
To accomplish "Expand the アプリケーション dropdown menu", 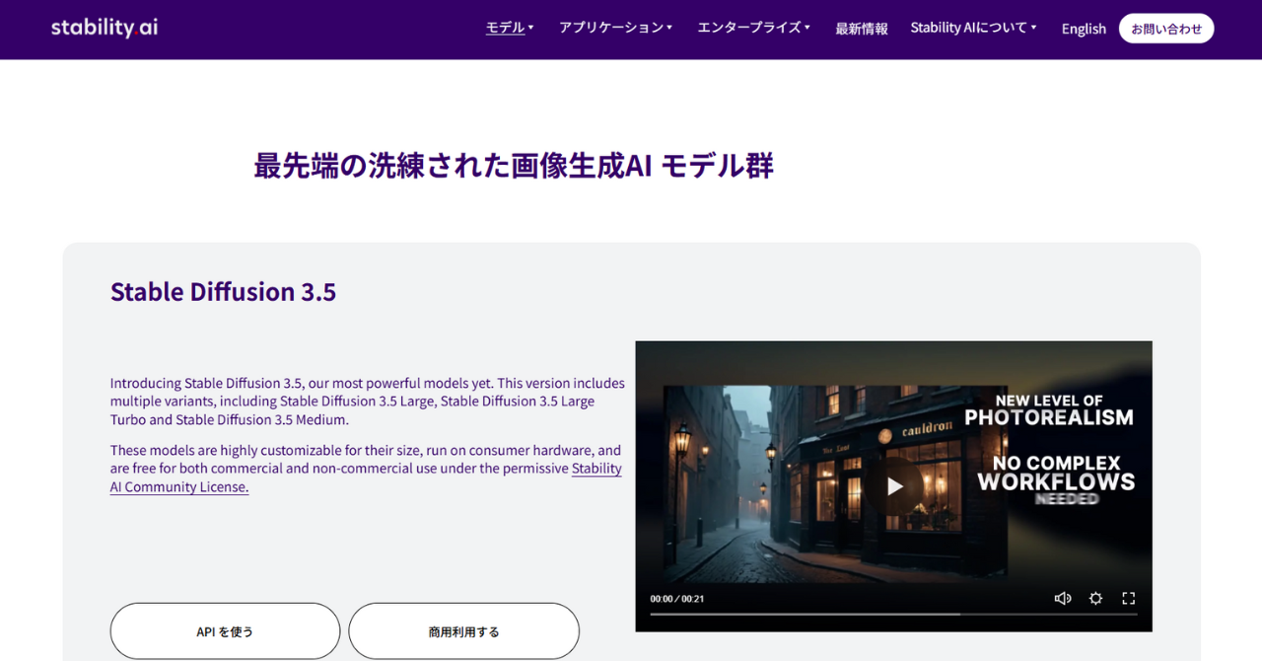I will click(615, 28).
